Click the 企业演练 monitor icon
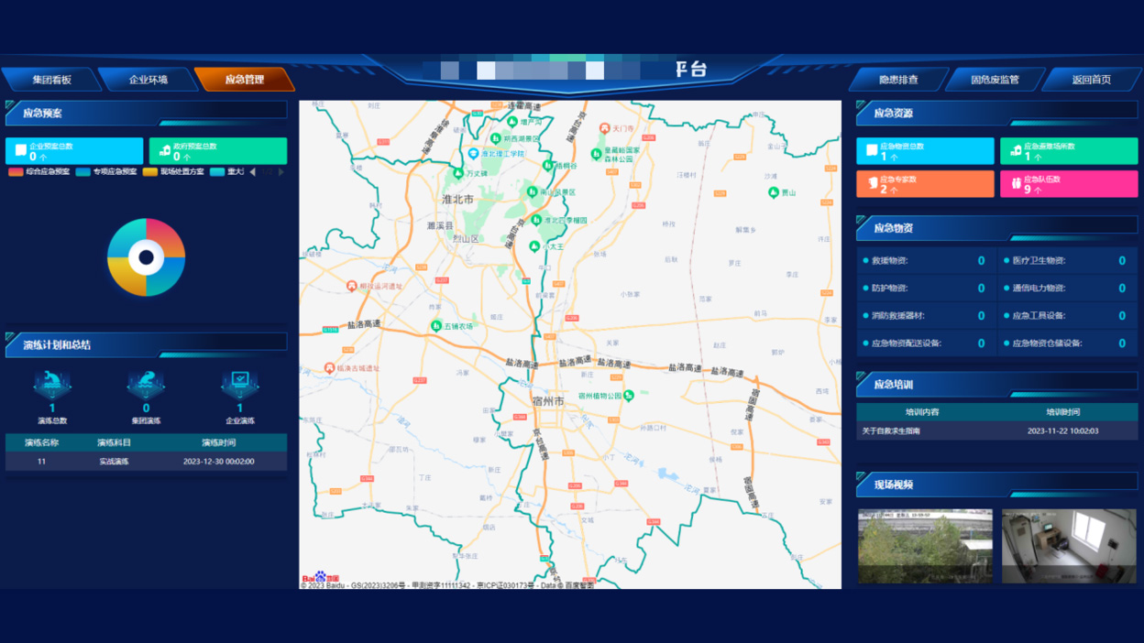Image resolution: width=1144 pixels, height=643 pixels. (x=239, y=382)
